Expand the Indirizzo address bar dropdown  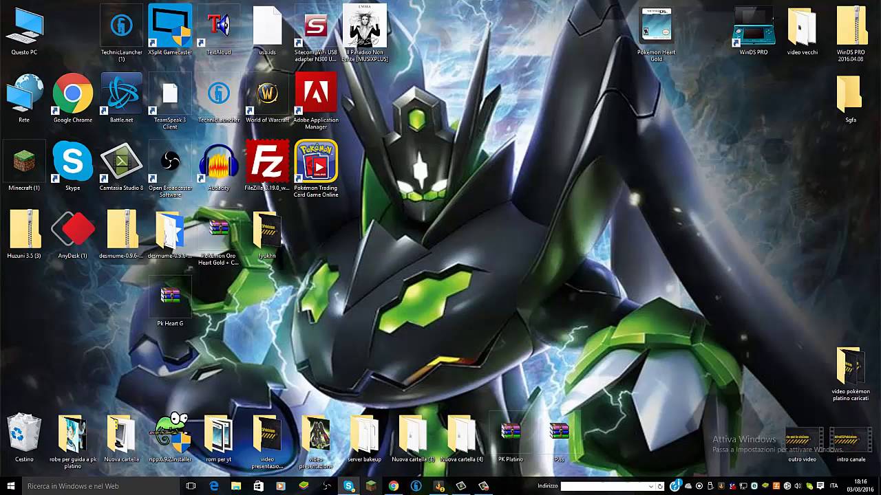tap(651, 486)
